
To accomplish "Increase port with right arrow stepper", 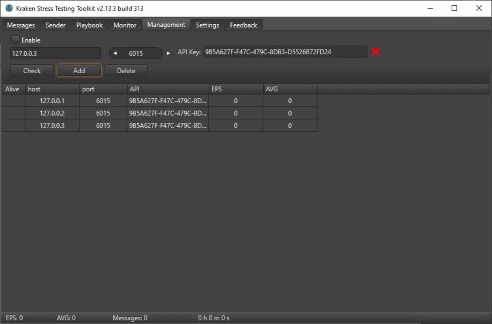I will pyautogui.click(x=168, y=53).
